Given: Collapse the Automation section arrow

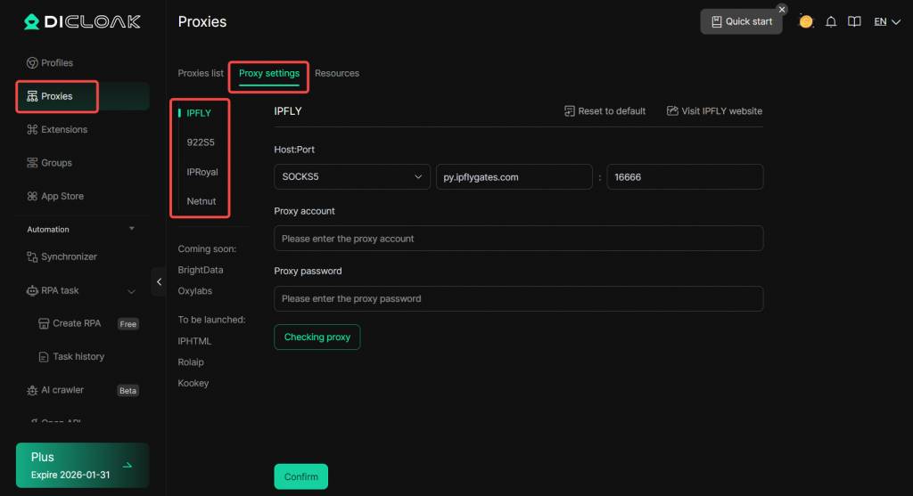Looking at the screenshot, I should click(132, 229).
